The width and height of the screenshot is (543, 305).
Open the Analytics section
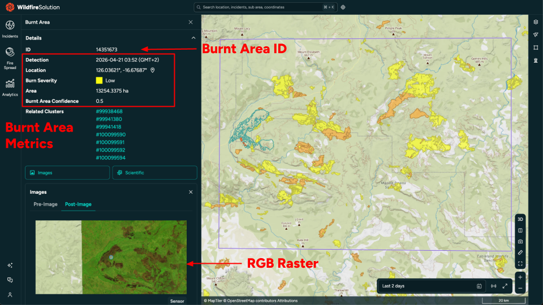pos(10,88)
